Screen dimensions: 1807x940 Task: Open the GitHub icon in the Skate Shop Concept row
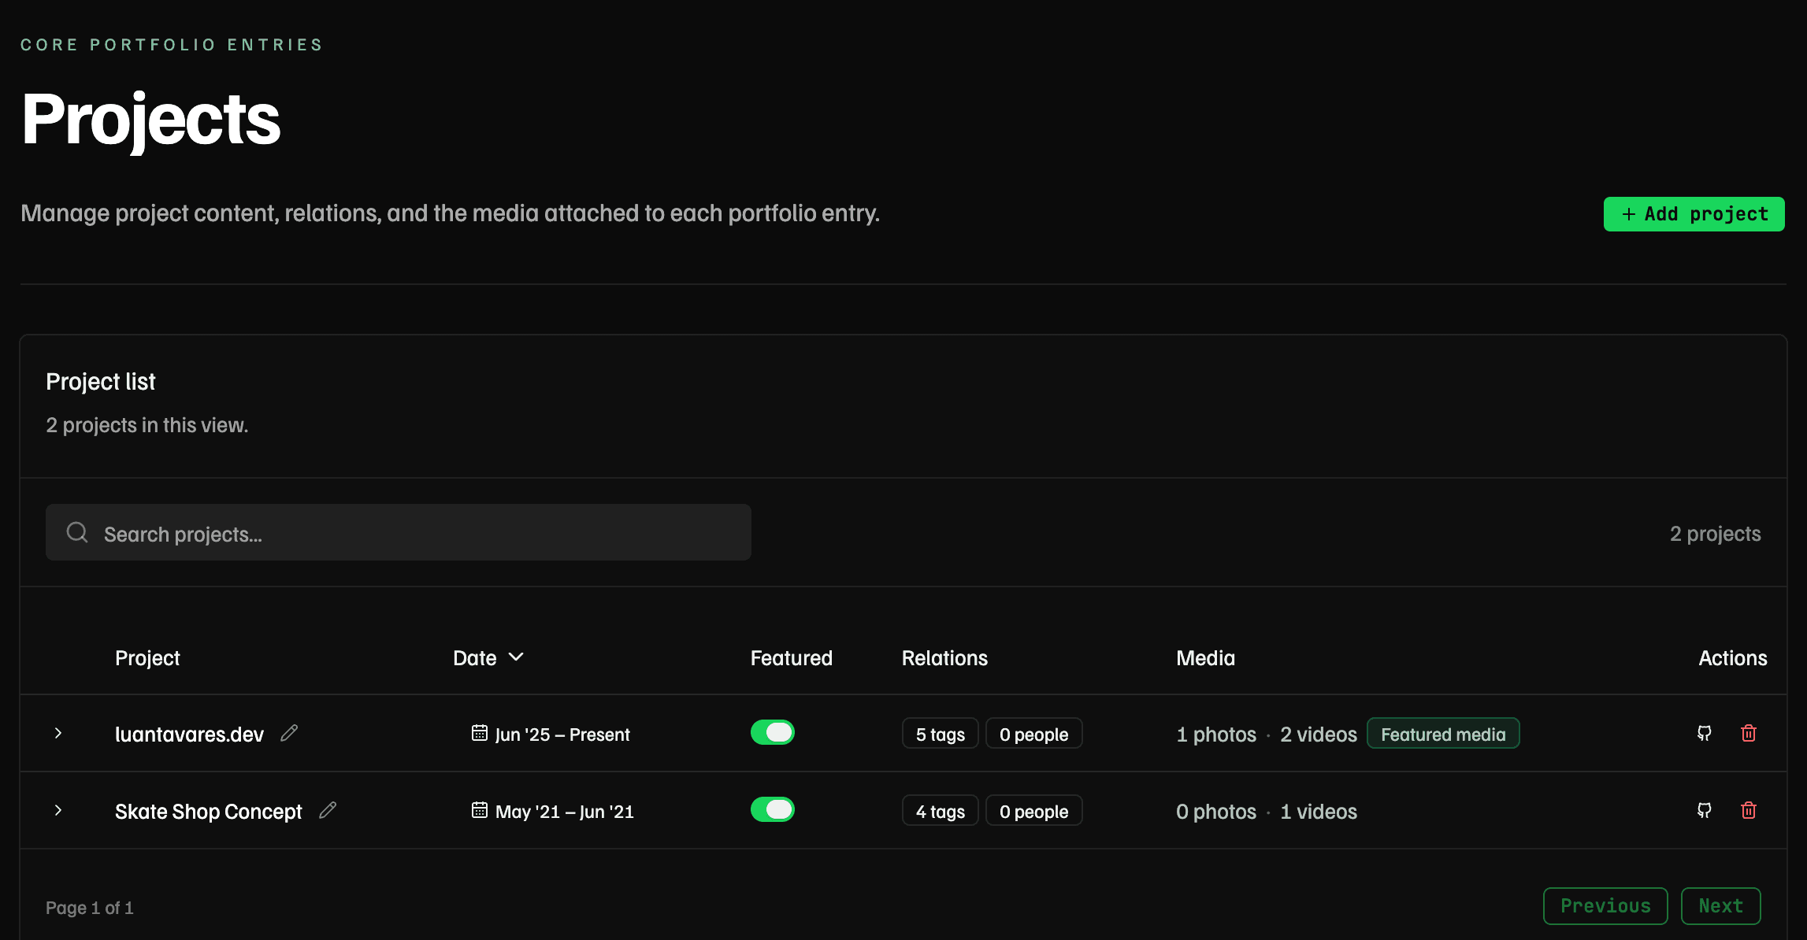[1705, 810]
